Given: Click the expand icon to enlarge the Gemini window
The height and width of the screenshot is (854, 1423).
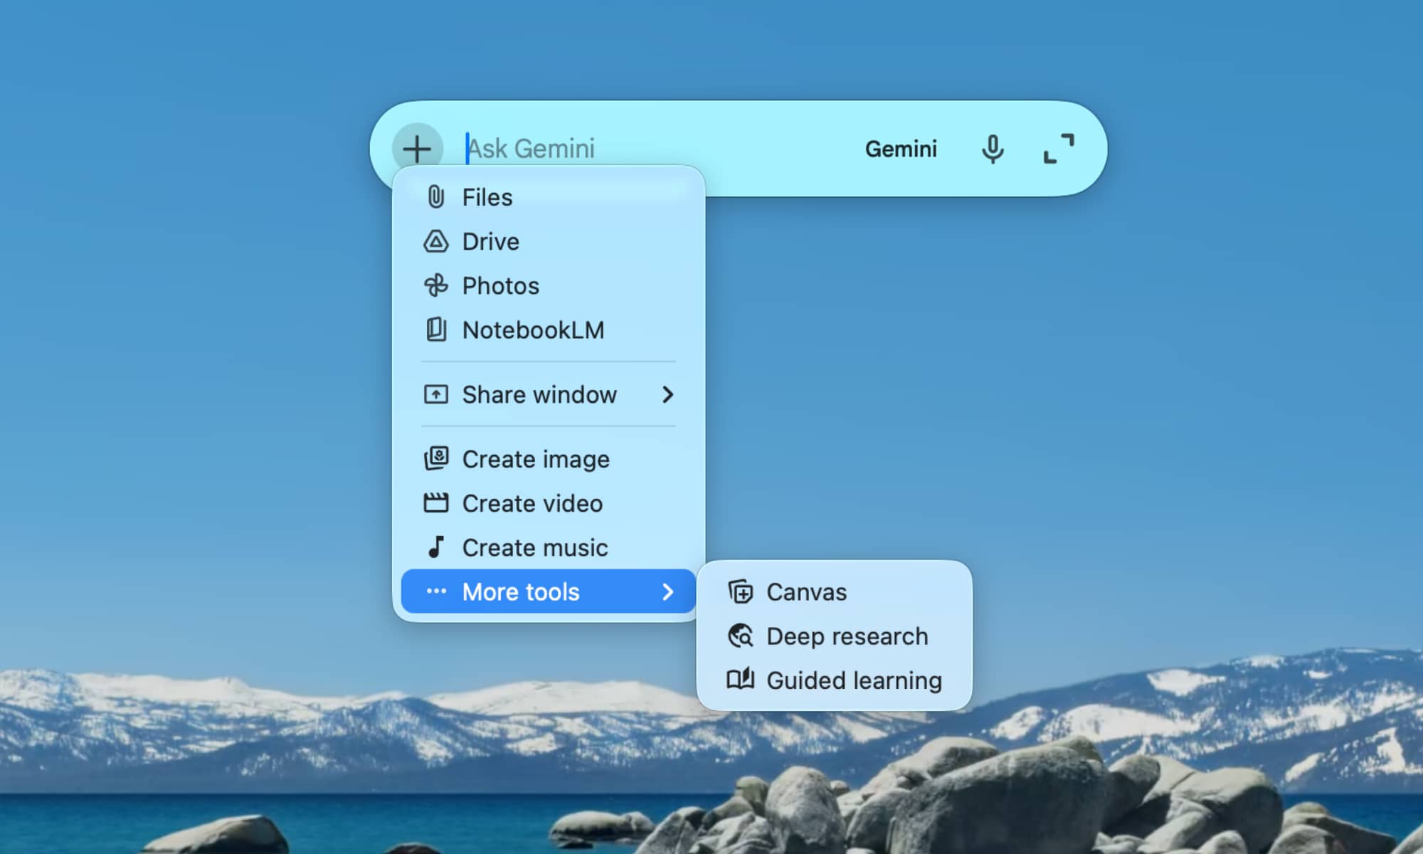Looking at the screenshot, I should tap(1059, 147).
